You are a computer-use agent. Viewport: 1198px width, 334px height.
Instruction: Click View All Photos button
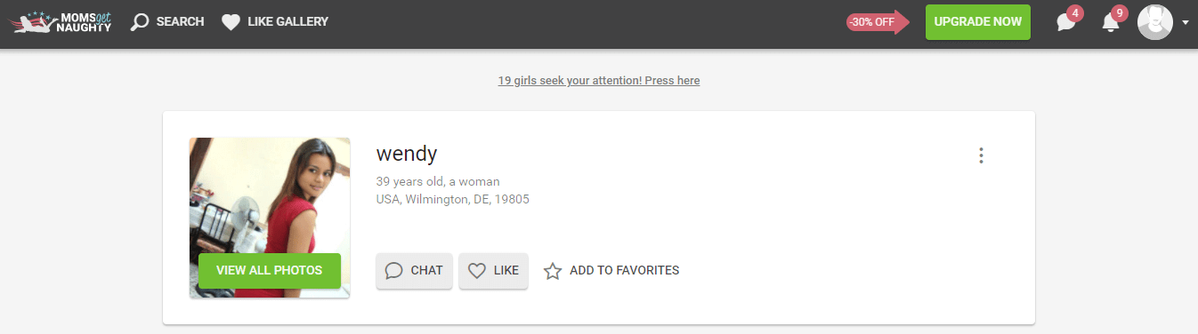(270, 271)
